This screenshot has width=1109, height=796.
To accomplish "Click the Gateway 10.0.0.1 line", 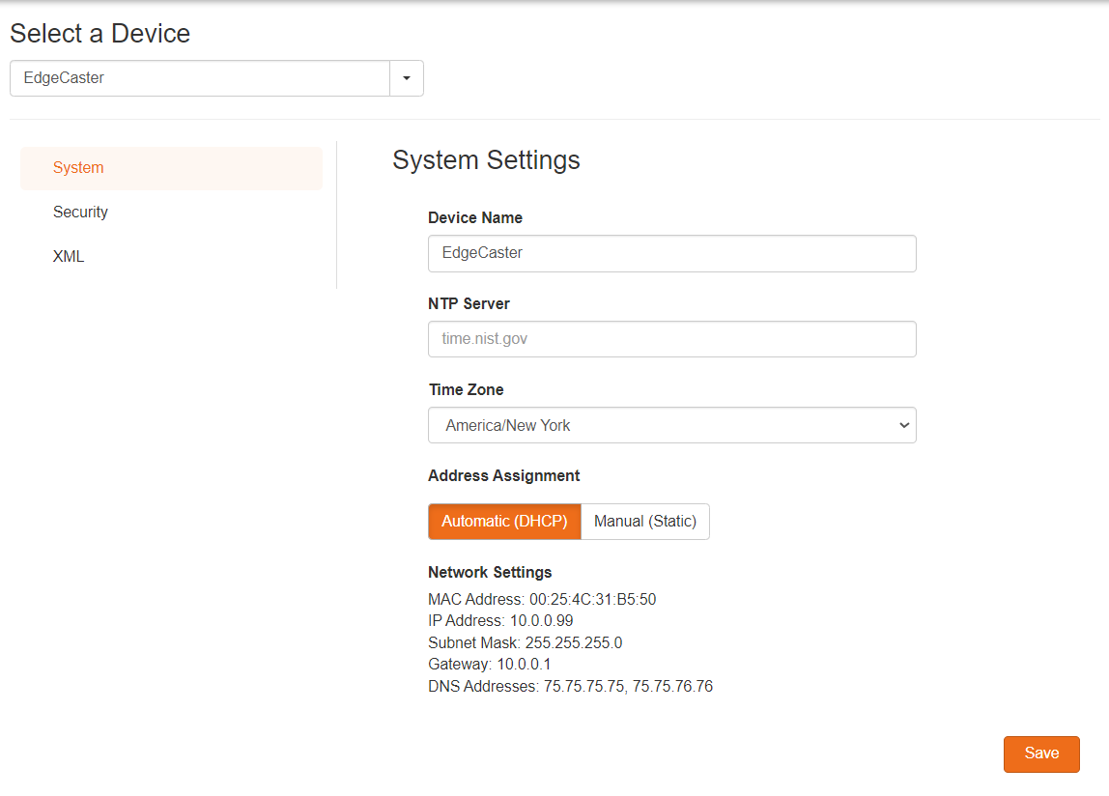I will [490, 664].
